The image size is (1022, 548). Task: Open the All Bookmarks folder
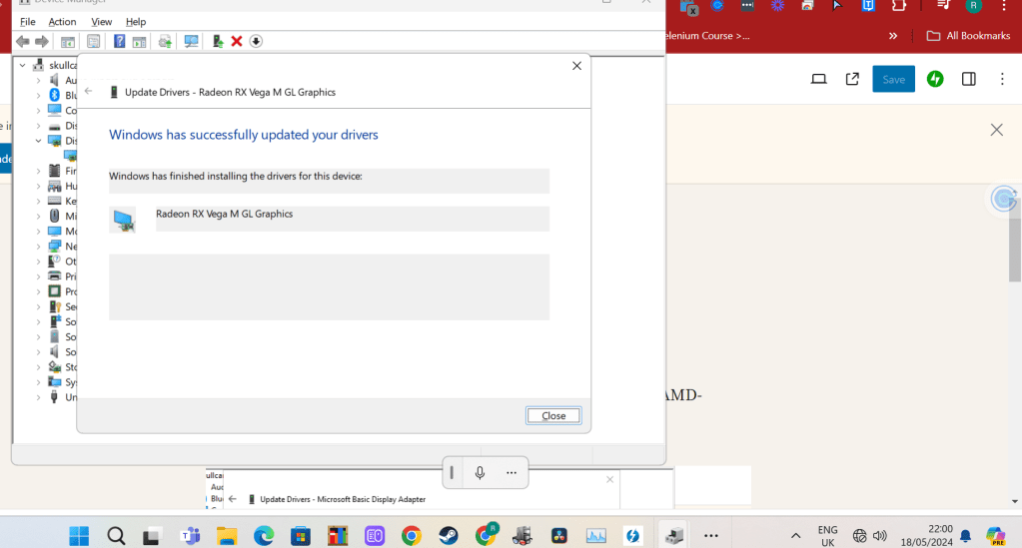click(x=969, y=36)
